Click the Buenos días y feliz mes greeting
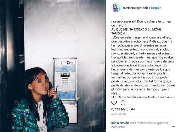 (154, 21)
